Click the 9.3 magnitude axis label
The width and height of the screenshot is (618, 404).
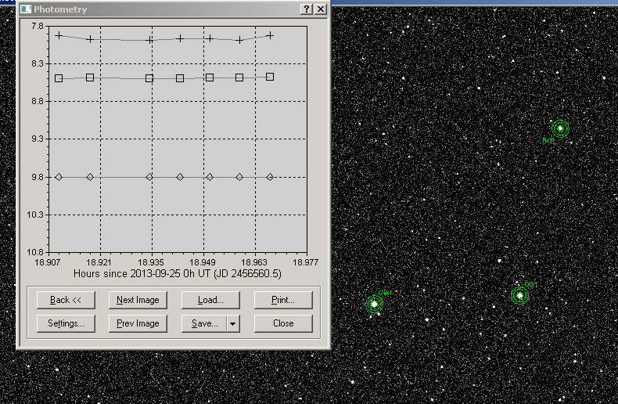coord(38,139)
